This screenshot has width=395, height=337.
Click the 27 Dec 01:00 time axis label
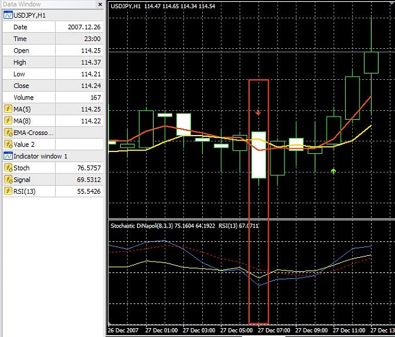[162, 330]
